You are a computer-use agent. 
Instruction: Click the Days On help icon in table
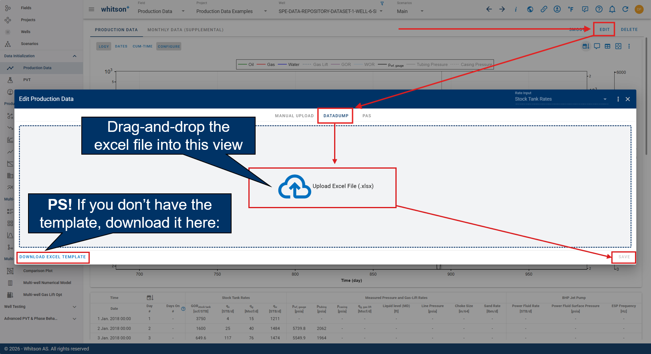[183, 309]
